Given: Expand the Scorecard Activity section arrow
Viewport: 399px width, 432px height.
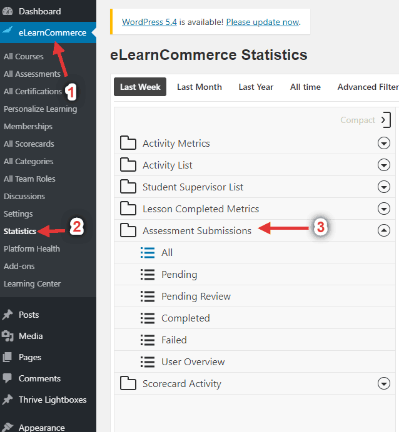Looking at the screenshot, I should 384,383.
